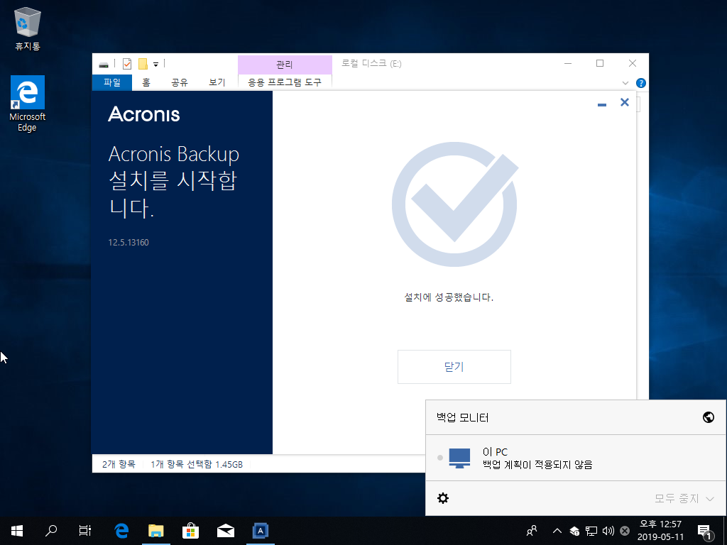
Task: Click the 2개 항목 status bar text
Action: pos(119,464)
